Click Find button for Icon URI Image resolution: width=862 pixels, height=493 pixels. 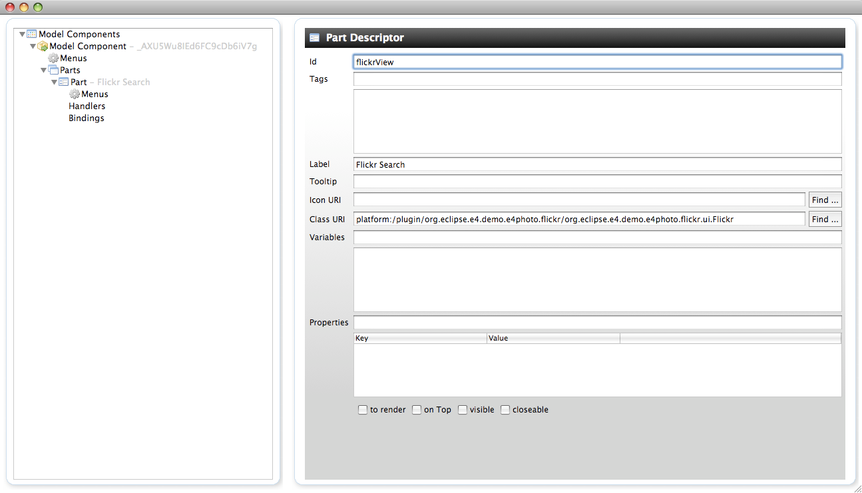coord(825,200)
